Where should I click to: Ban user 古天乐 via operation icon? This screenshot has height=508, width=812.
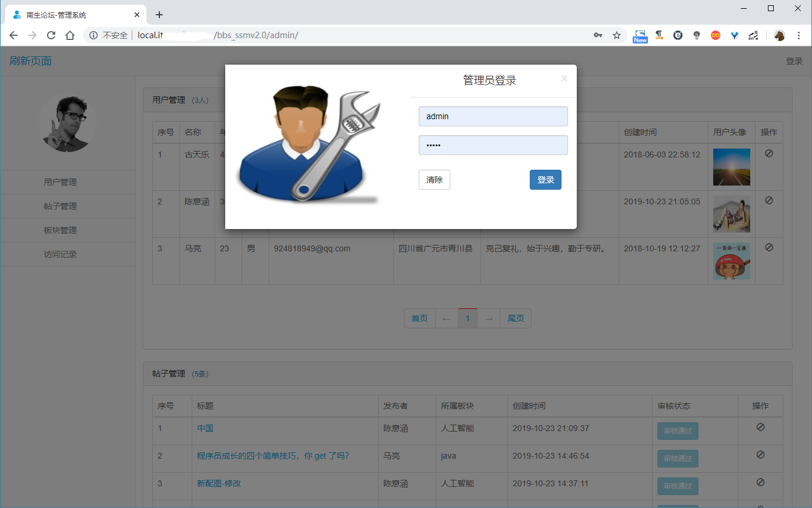(x=768, y=153)
